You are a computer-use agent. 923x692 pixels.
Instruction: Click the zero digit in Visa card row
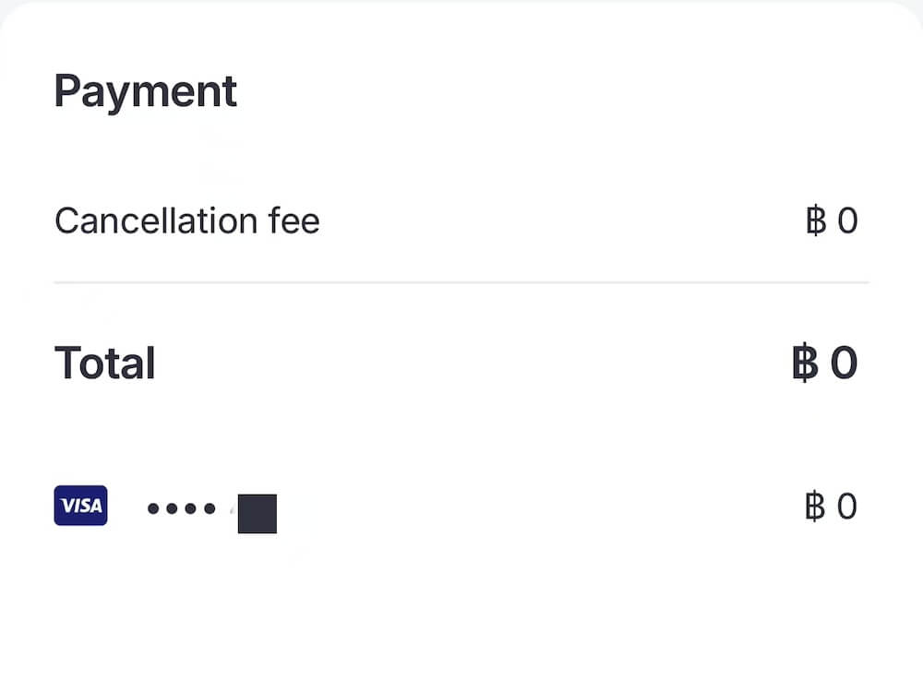click(847, 507)
